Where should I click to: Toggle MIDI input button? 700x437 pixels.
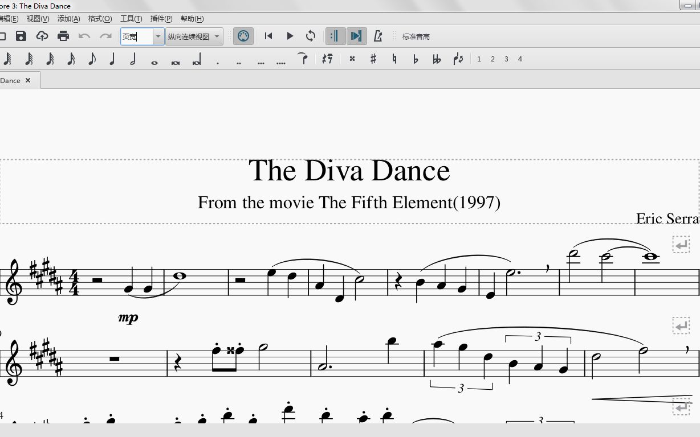(243, 36)
